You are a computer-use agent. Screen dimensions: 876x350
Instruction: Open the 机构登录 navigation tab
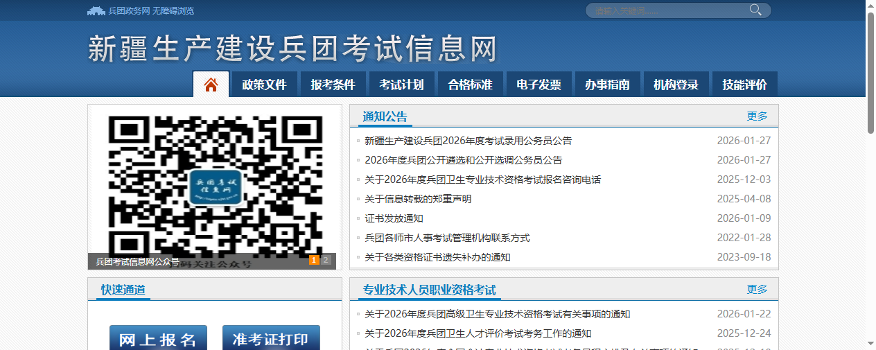[x=676, y=85]
